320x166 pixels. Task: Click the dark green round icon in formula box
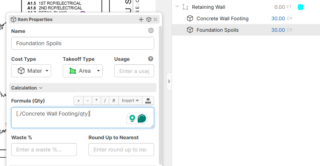pyautogui.click(x=142, y=119)
